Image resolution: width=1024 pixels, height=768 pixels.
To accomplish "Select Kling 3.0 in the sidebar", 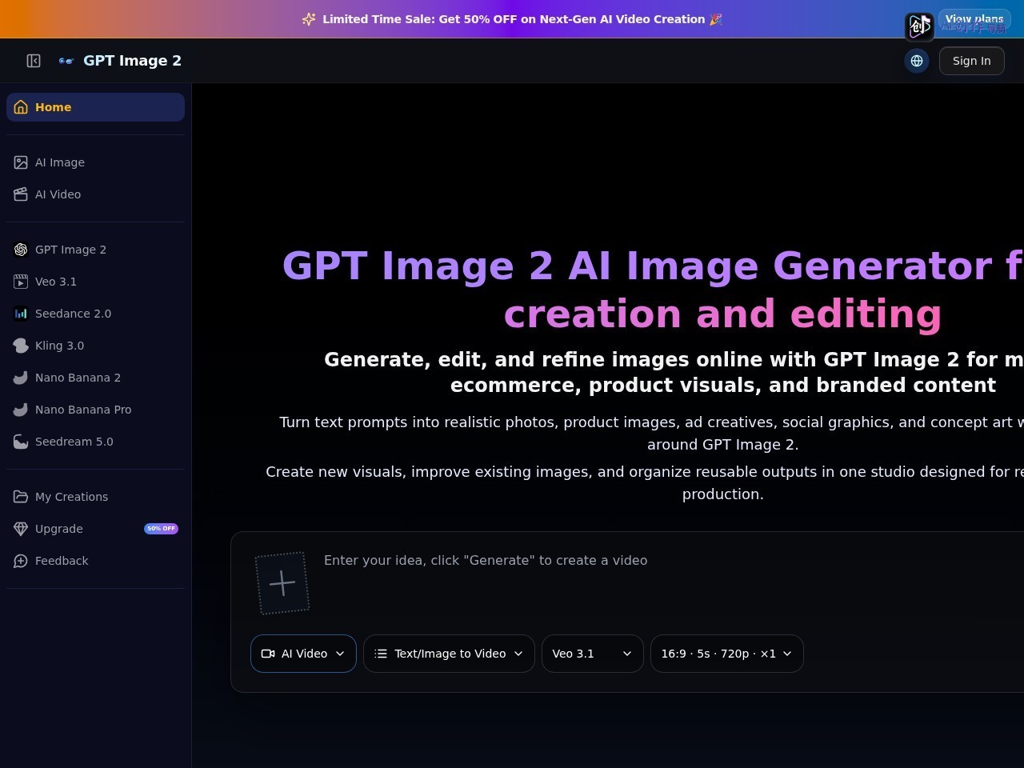I will point(95,346).
